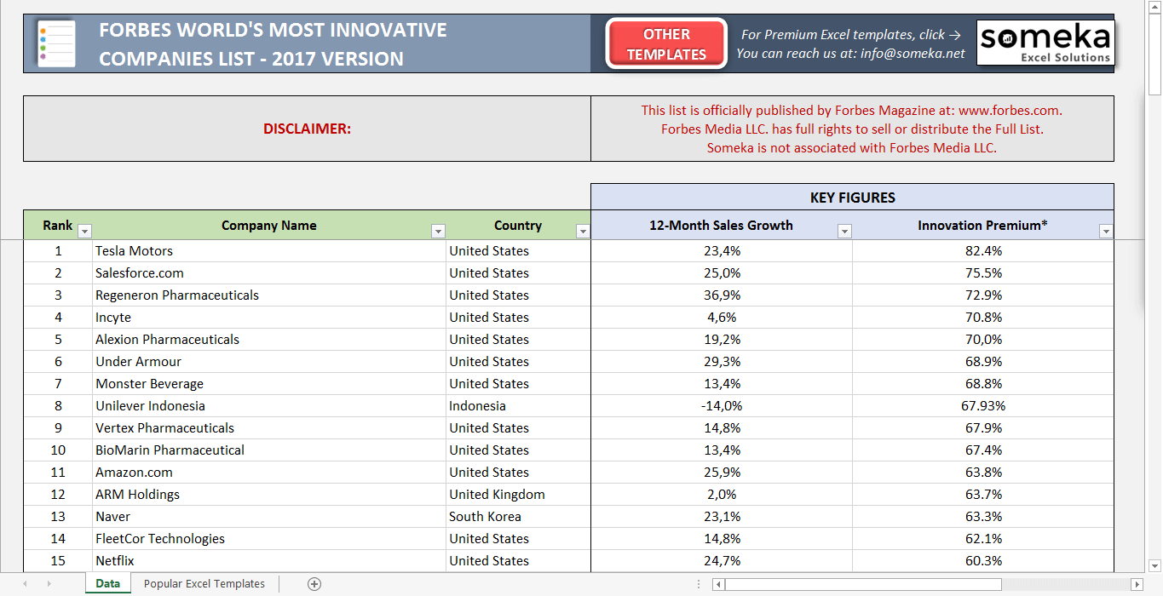Click the 'For Premium Excel templates' text
The width and height of the screenshot is (1163, 596).
(x=851, y=35)
